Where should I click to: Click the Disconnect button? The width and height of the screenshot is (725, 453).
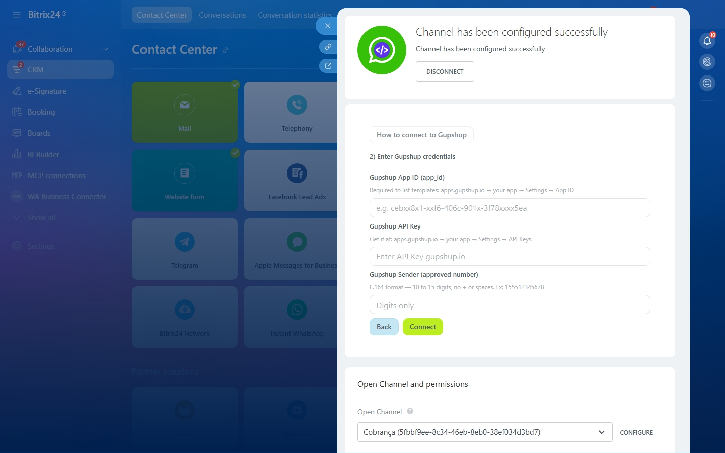pyautogui.click(x=445, y=71)
